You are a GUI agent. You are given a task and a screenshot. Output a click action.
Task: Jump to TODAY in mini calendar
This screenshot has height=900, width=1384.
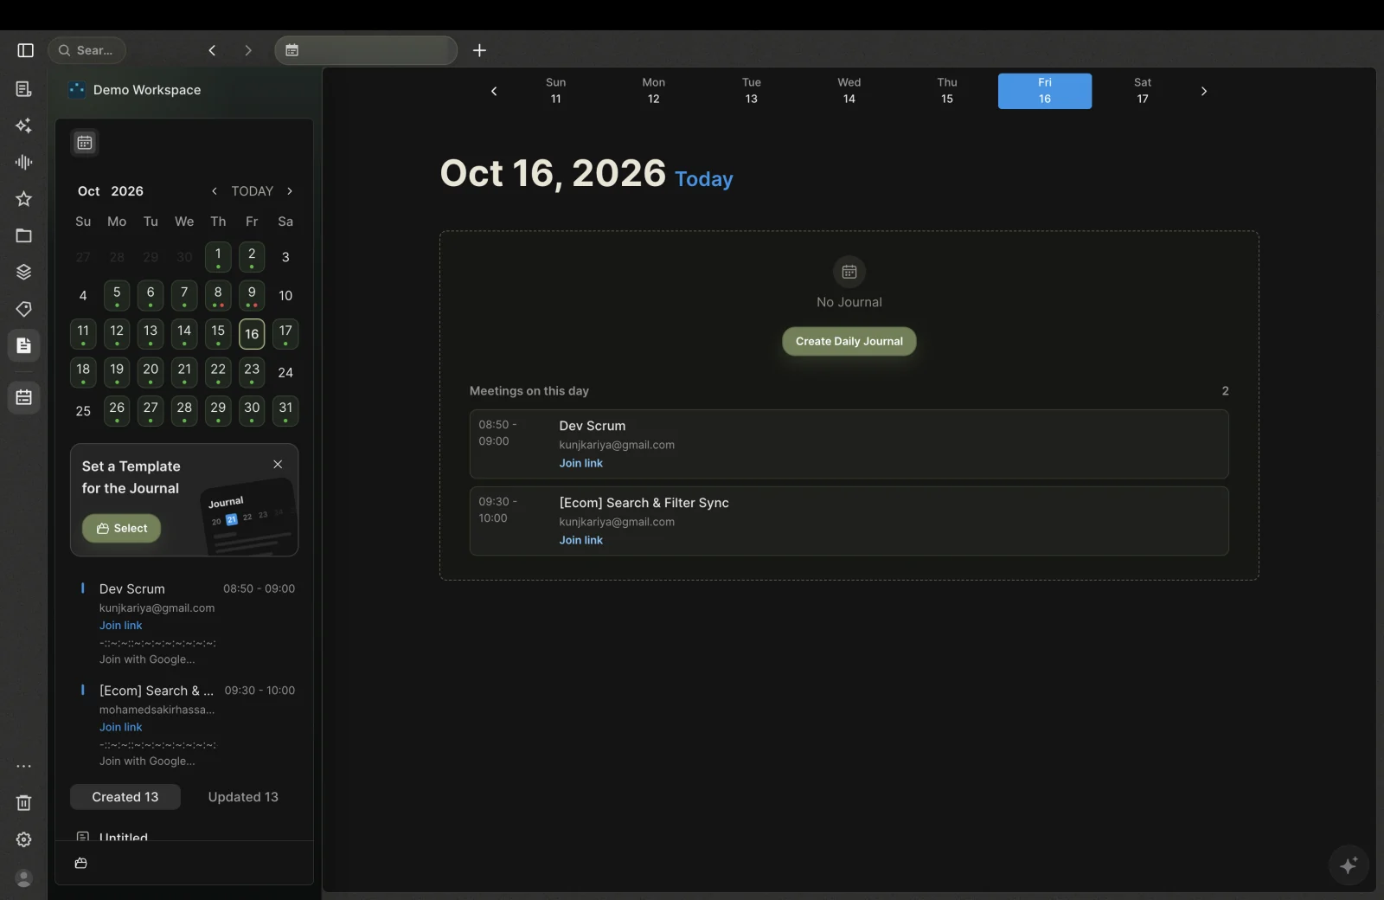(252, 191)
